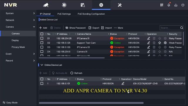Click Refresh in Online Device List
Screen dimensions: 188x106
point(76,73)
